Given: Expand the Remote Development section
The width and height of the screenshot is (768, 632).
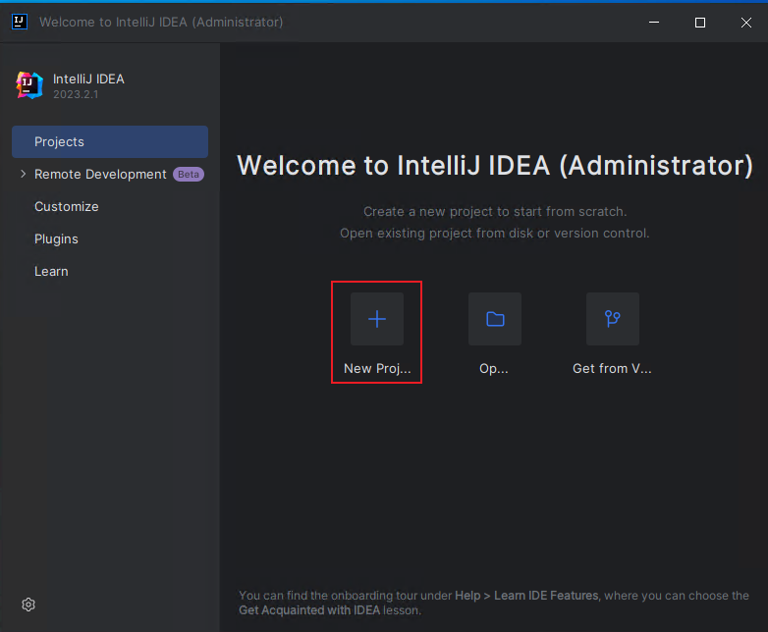Looking at the screenshot, I should coord(23,174).
